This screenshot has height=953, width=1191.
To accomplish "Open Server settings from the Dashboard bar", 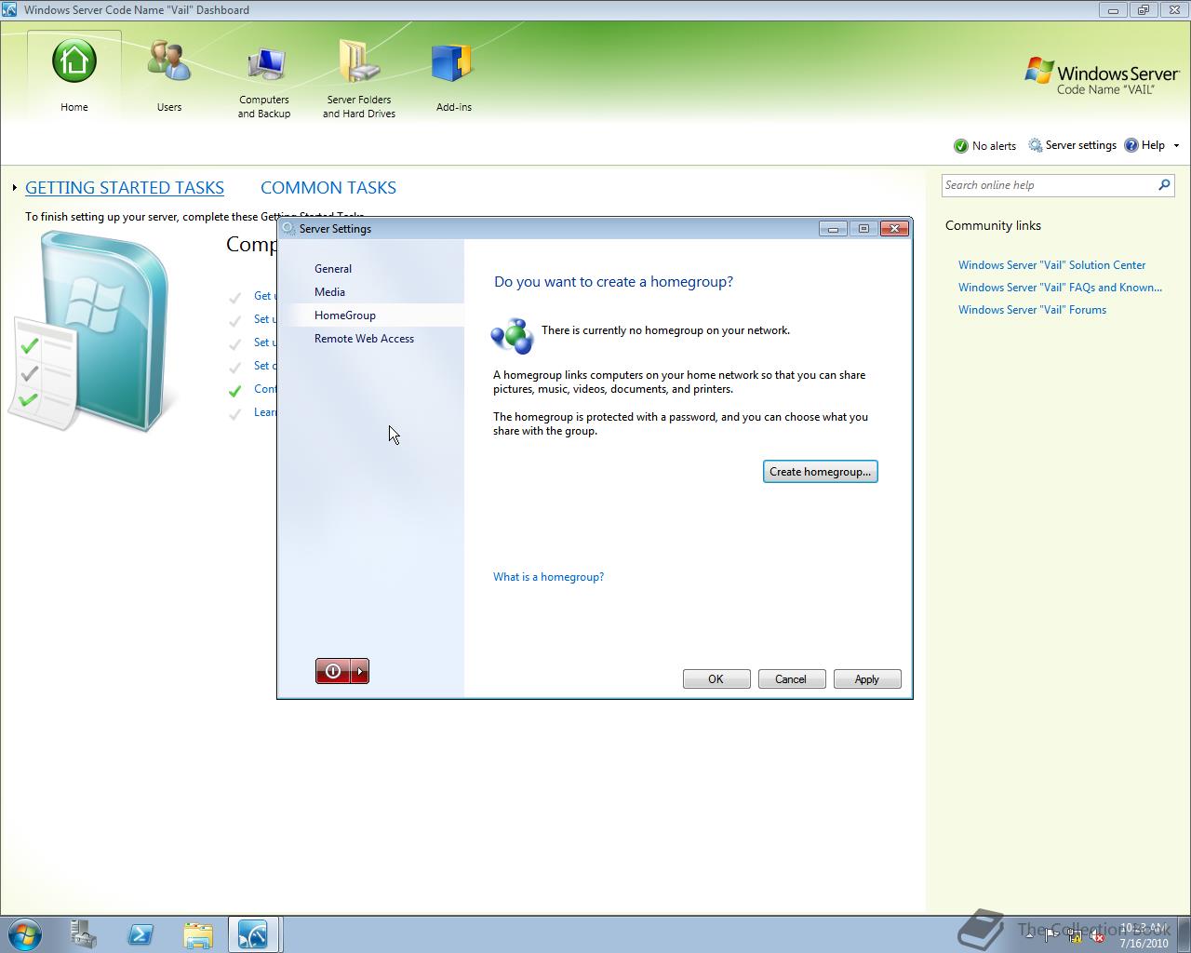I will 1072,145.
